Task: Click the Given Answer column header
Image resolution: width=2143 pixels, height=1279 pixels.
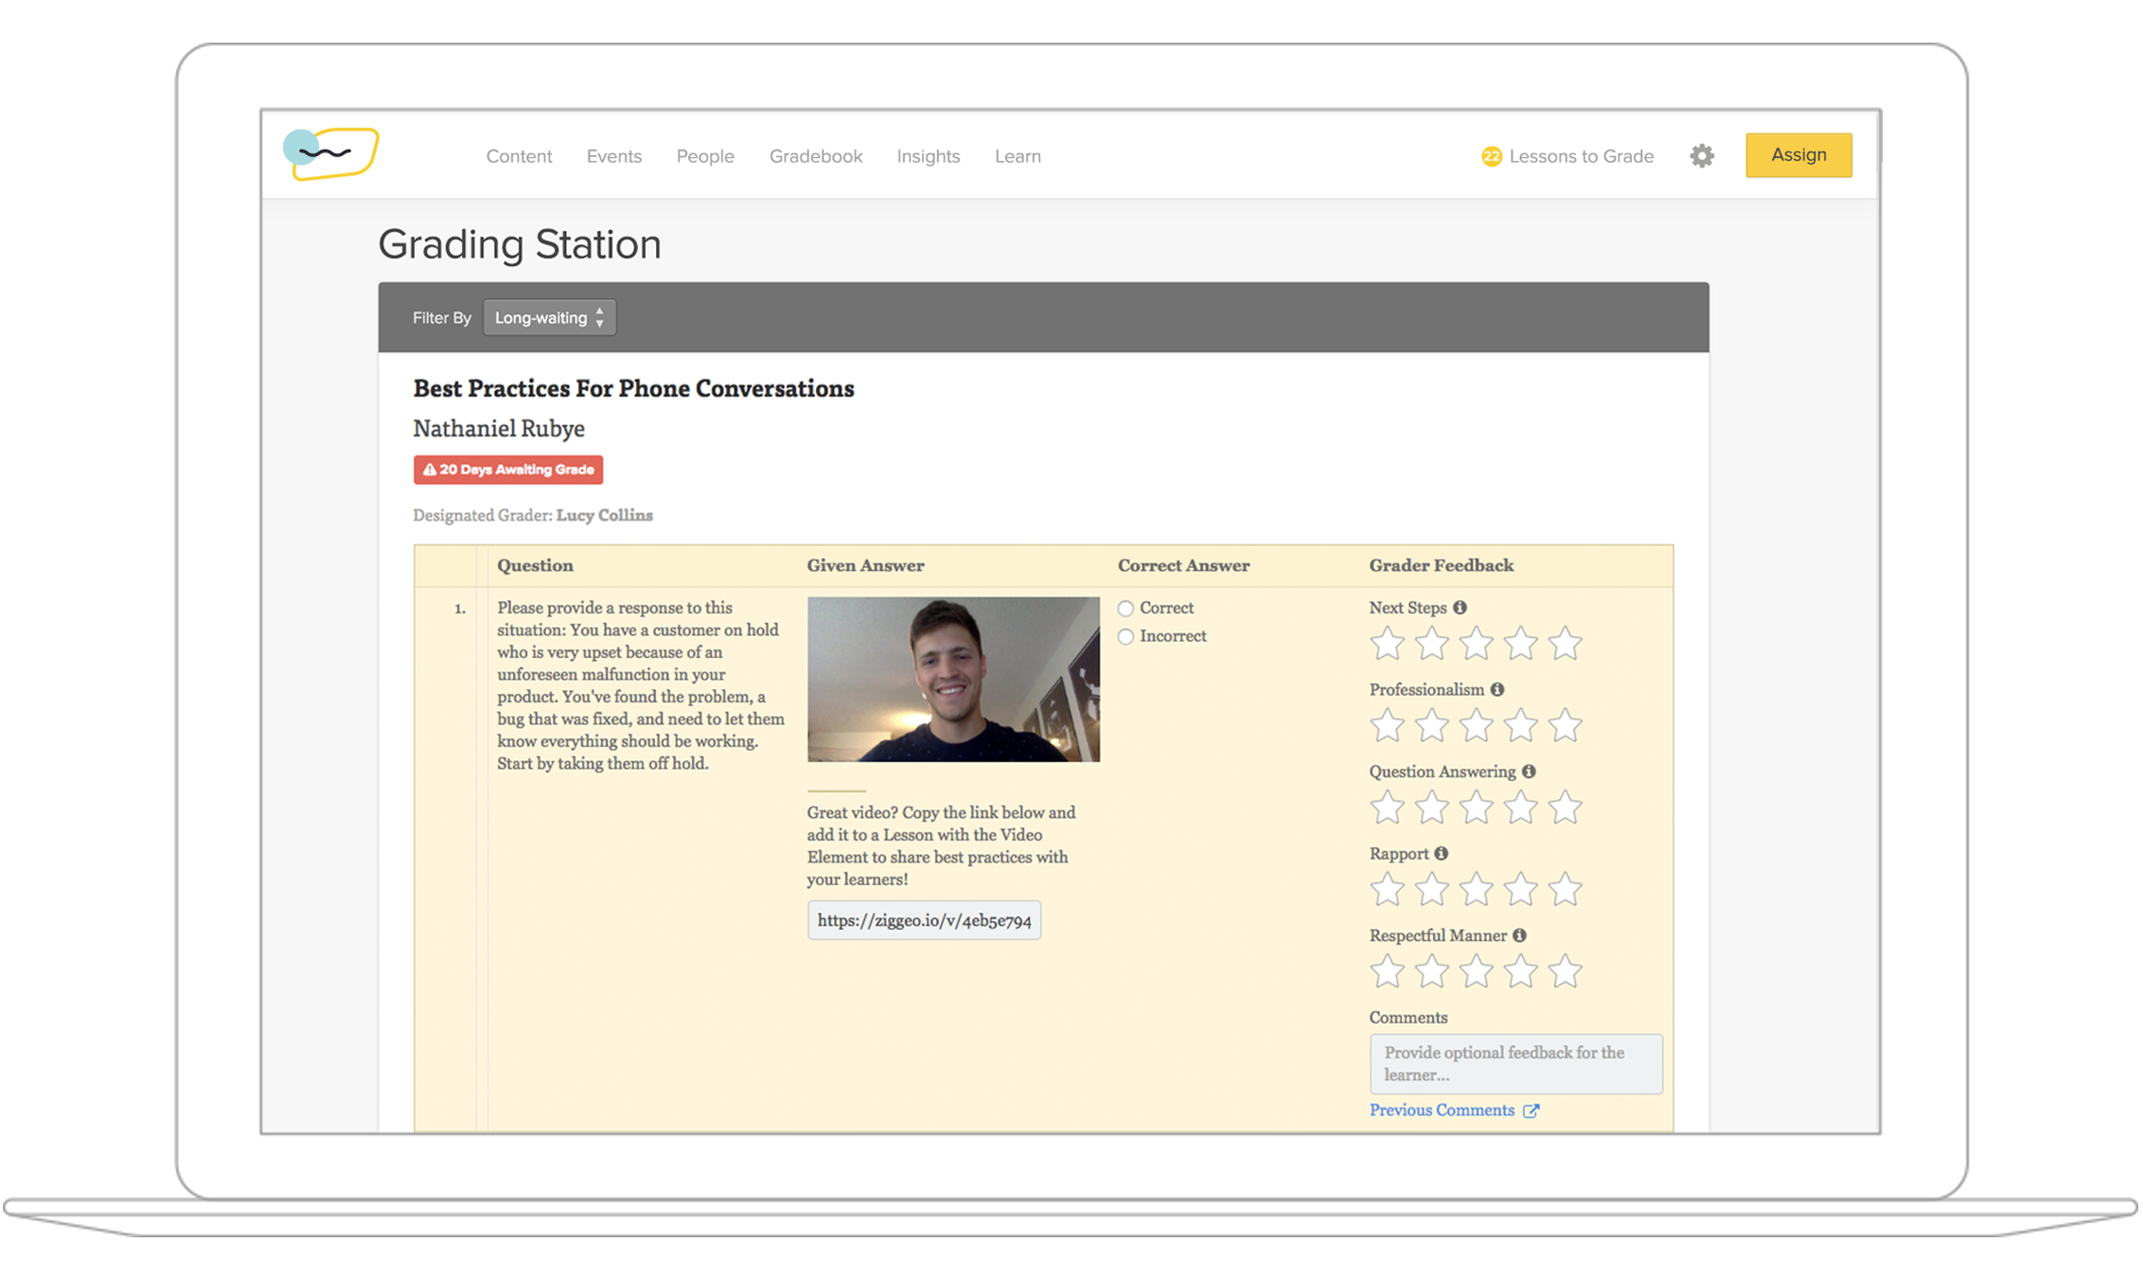Action: coord(866,565)
